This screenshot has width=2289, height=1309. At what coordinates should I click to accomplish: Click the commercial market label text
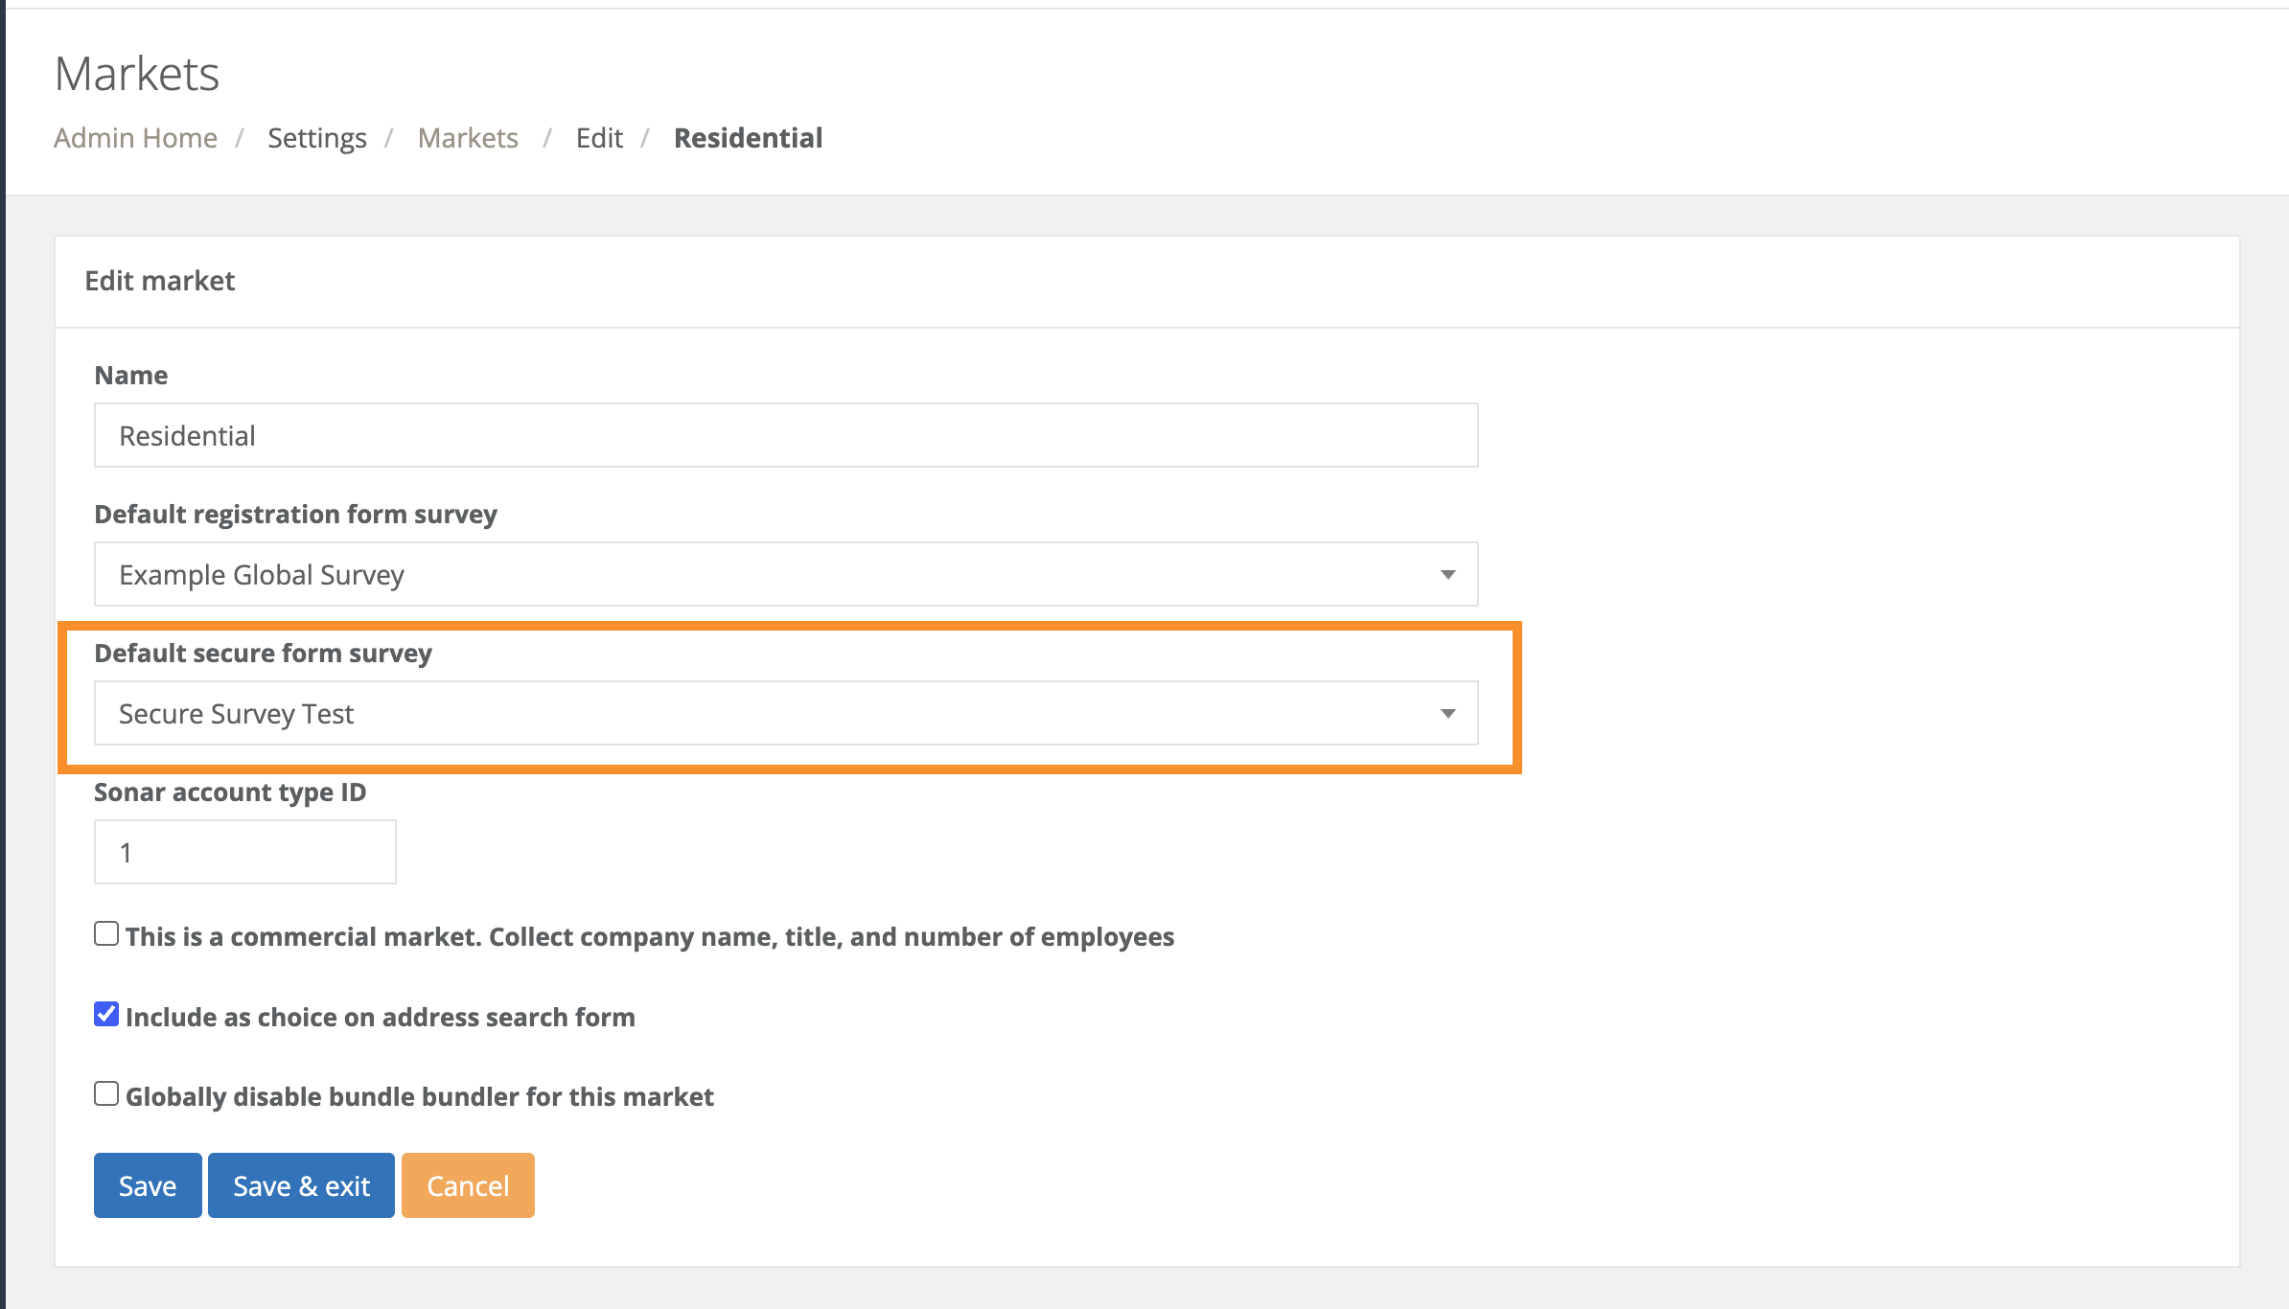[649, 936]
